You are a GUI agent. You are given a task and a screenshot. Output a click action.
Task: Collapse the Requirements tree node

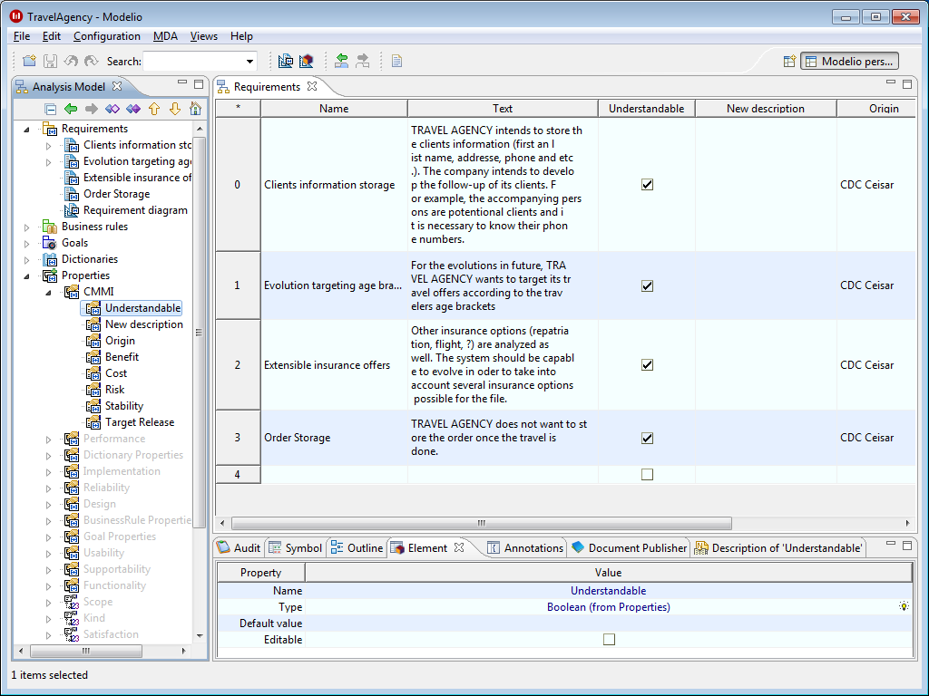pyautogui.click(x=26, y=129)
